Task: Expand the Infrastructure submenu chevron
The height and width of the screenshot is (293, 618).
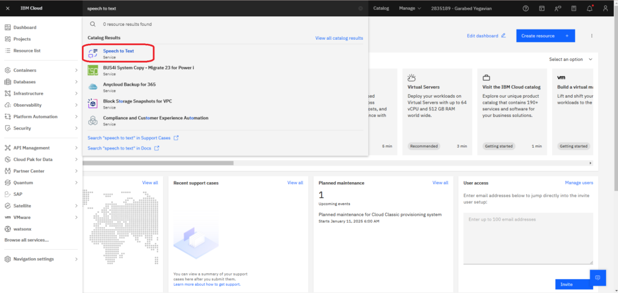Action: (76, 93)
